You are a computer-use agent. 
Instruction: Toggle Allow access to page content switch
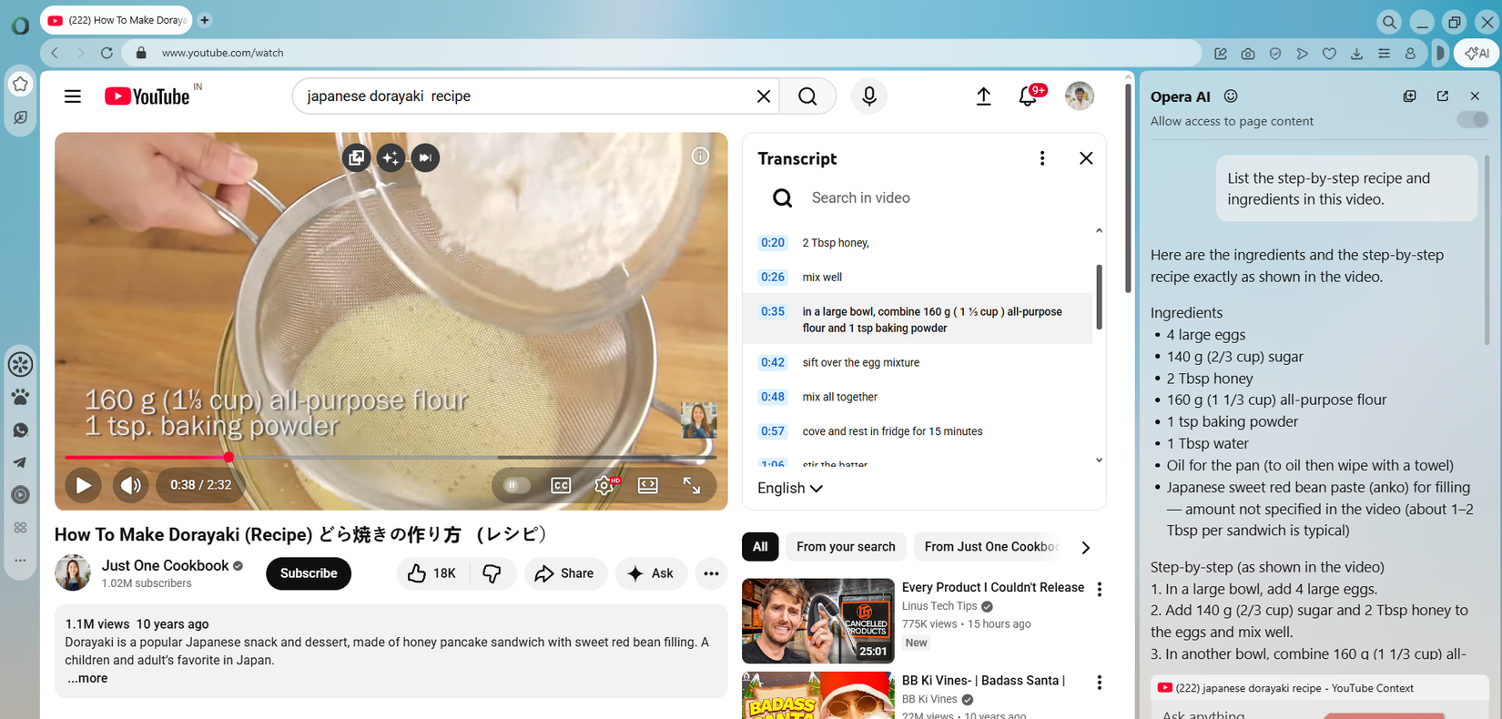coord(1472,119)
